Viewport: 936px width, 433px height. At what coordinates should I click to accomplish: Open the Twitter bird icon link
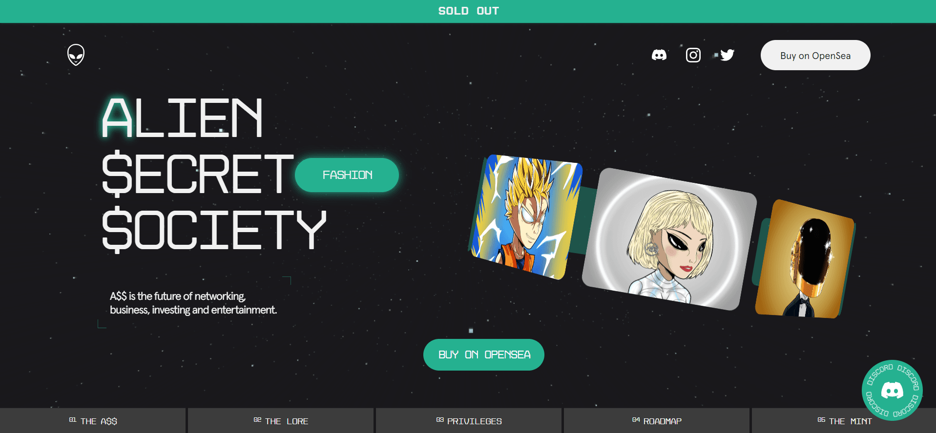(x=727, y=55)
